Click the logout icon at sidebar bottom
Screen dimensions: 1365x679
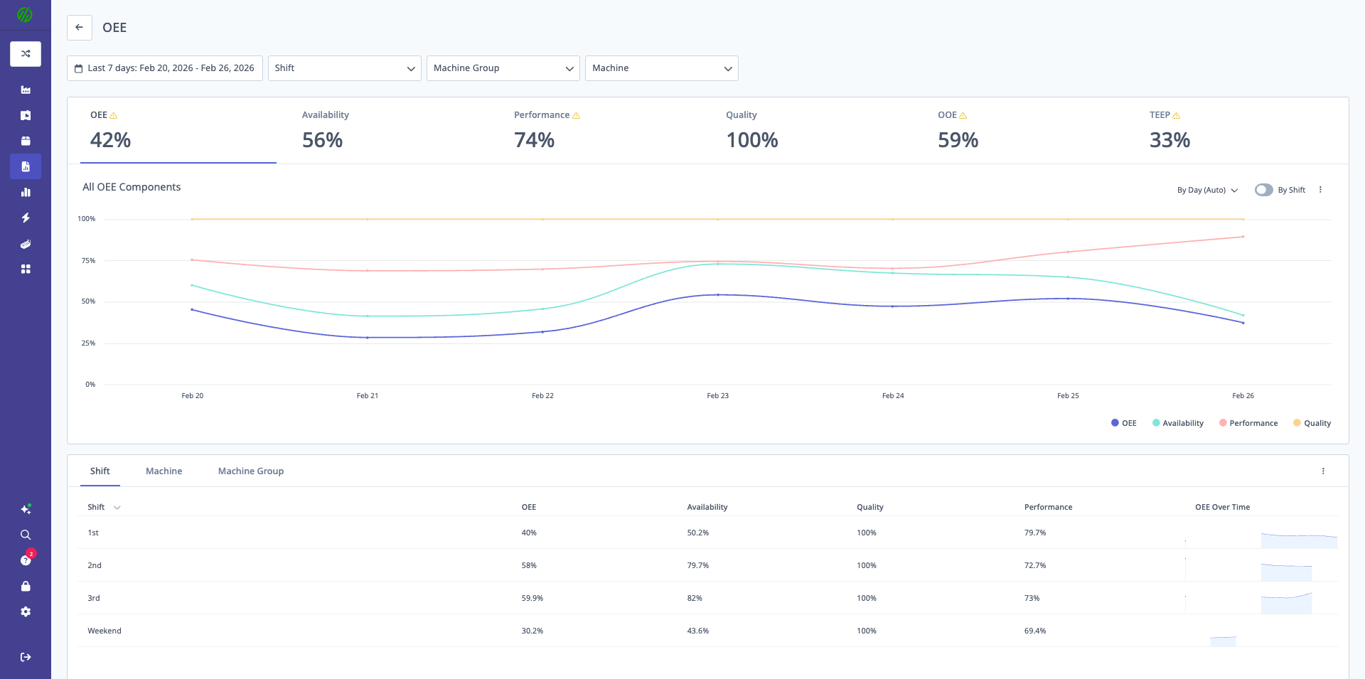[26, 657]
